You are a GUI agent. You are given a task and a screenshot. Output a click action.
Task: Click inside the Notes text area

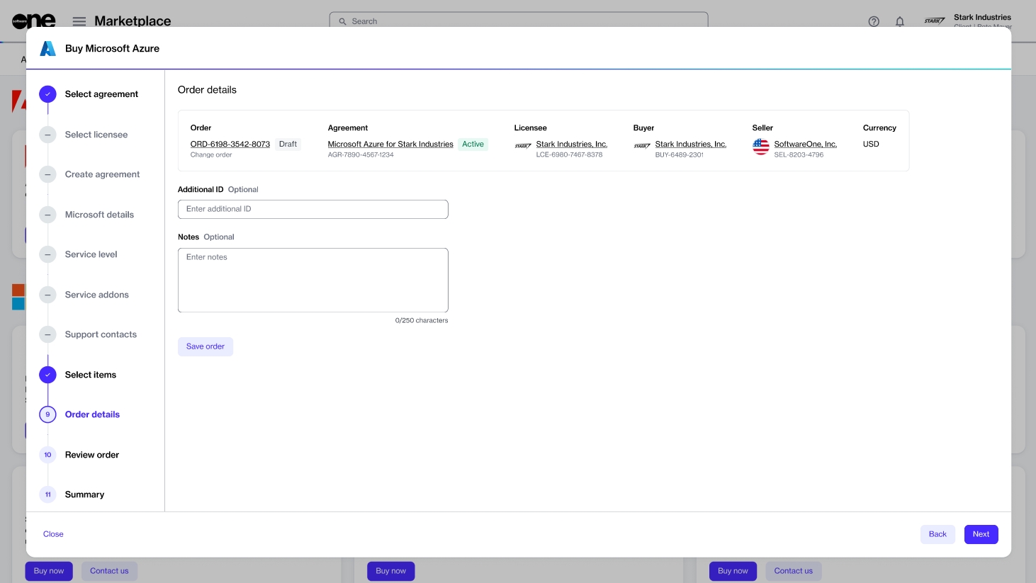[x=313, y=280]
